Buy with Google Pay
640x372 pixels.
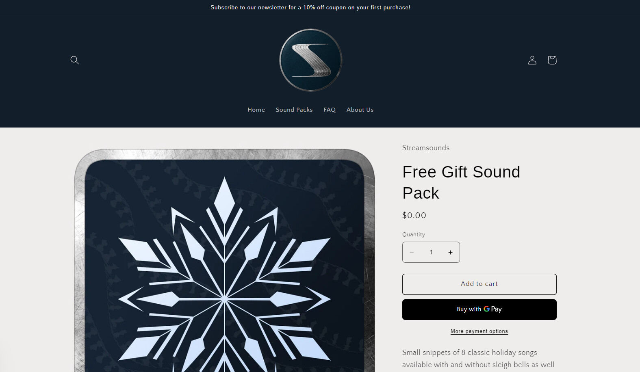[479, 309]
